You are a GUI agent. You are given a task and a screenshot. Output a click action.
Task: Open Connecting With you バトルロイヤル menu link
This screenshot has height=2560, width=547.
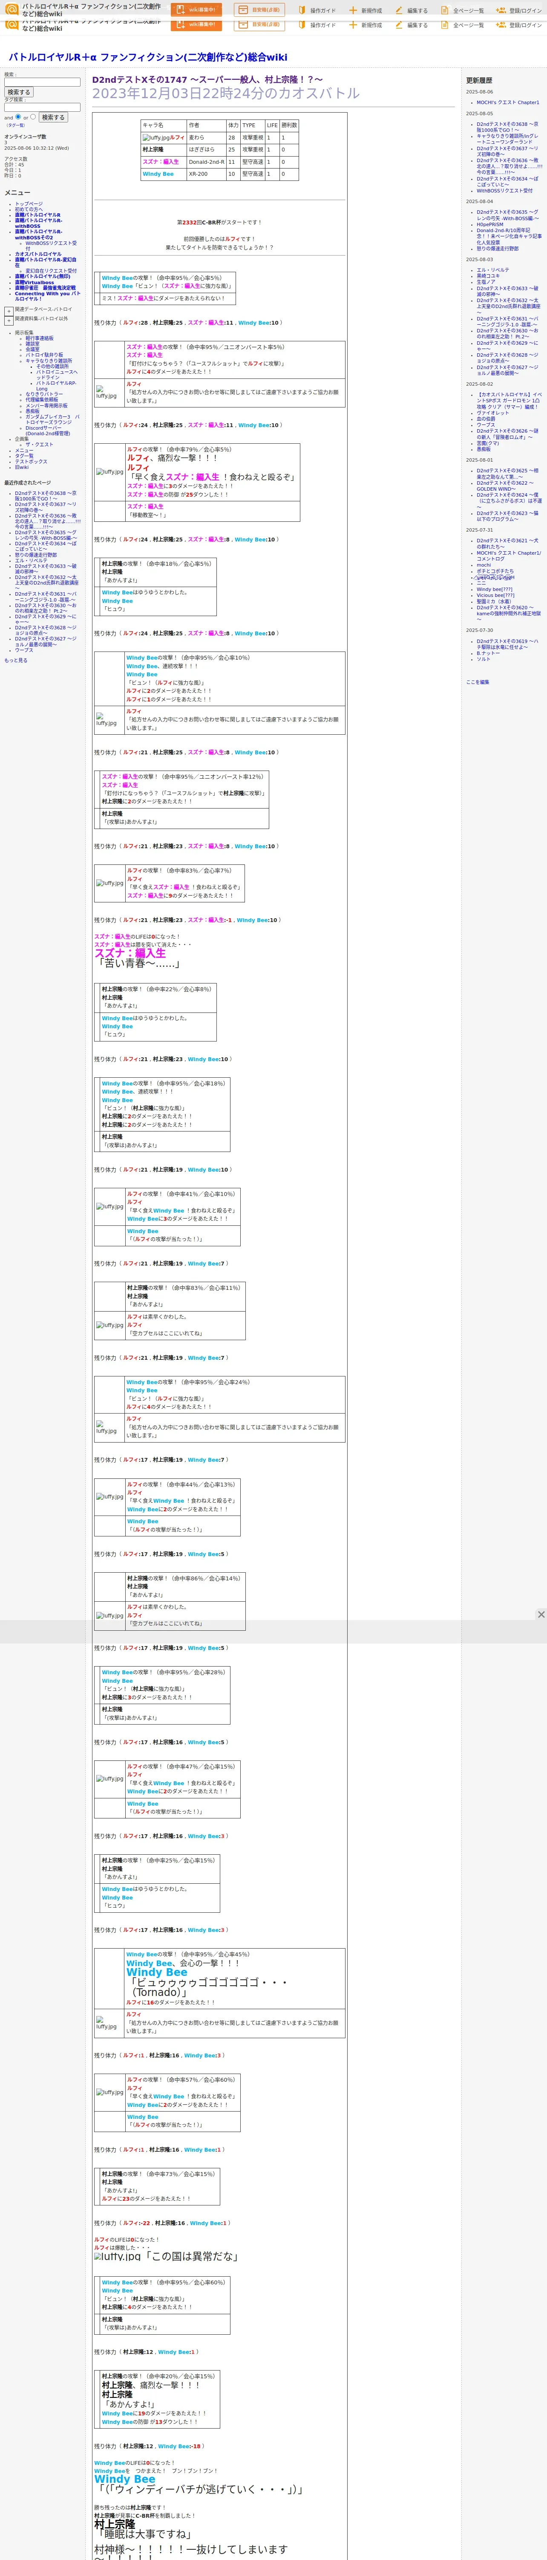pyautogui.click(x=47, y=296)
